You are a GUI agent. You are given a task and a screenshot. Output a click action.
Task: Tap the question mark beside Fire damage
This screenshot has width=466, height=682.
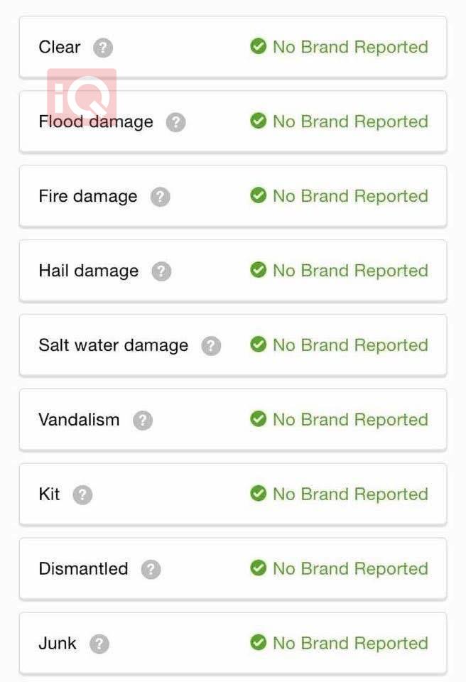(x=161, y=197)
